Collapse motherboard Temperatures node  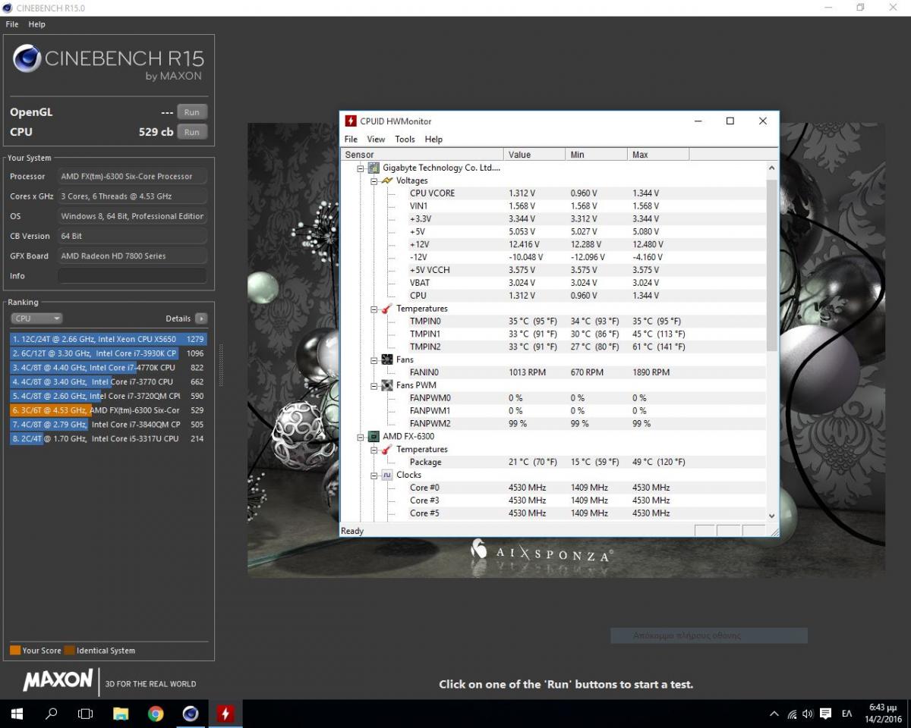(374, 309)
